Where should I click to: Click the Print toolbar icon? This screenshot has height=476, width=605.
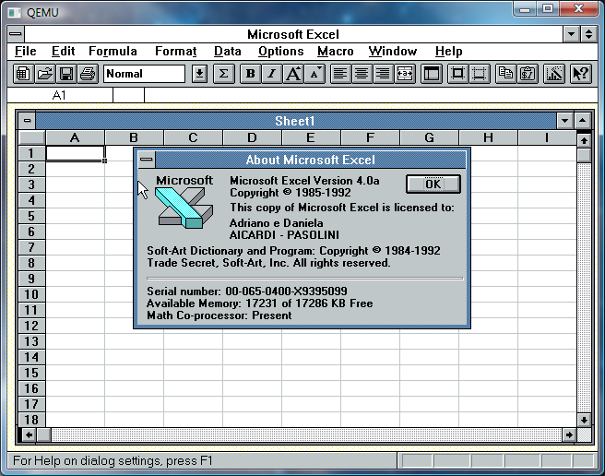click(x=88, y=74)
